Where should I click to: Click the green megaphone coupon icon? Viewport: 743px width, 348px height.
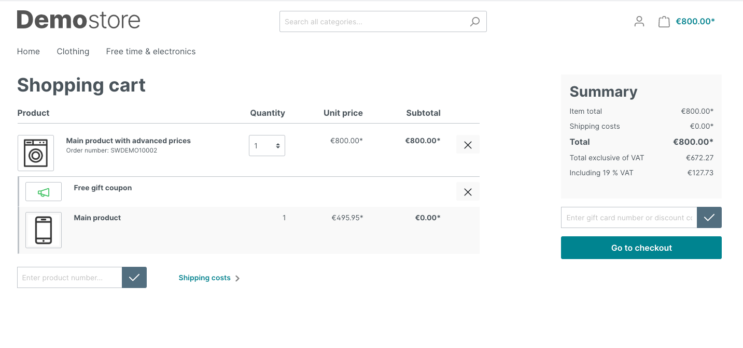(44, 192)
